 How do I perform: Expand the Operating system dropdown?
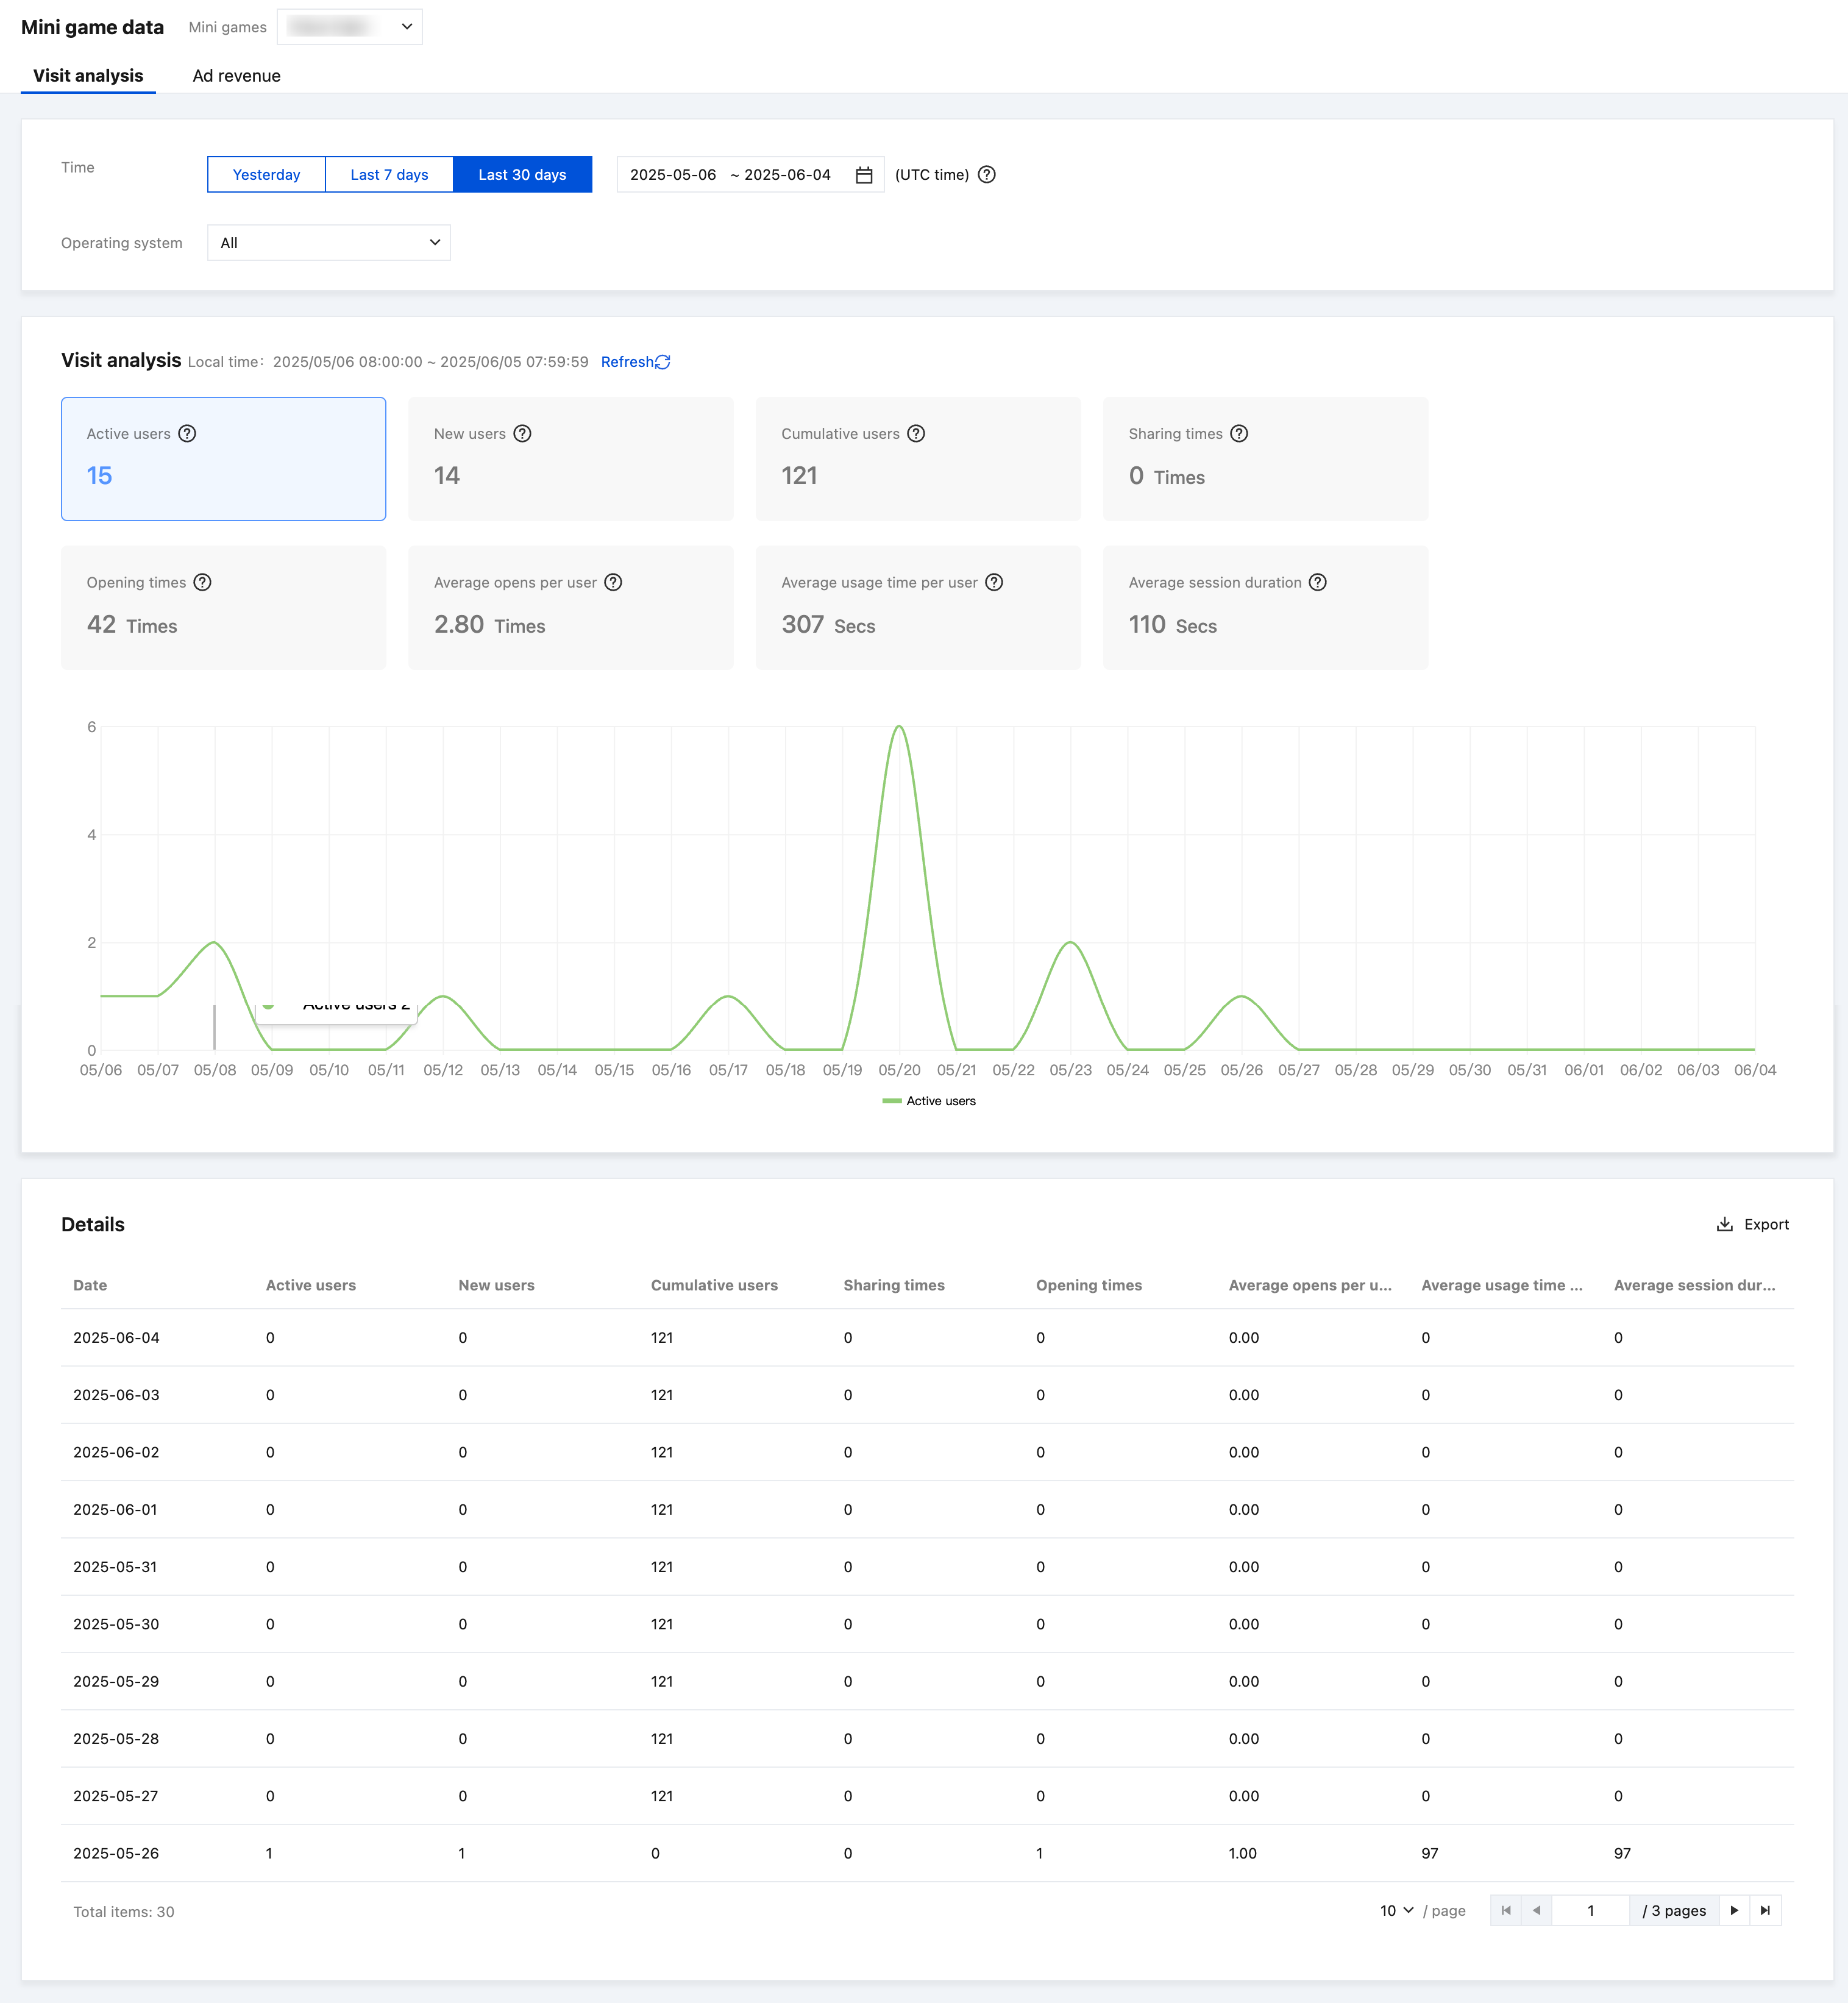328,243
